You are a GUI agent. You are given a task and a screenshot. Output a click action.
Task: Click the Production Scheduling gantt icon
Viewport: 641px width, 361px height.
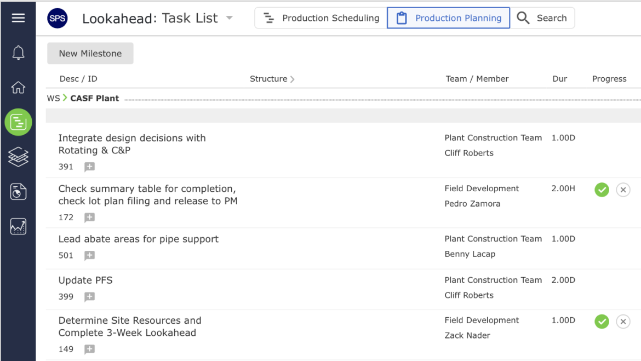coord(268,18)
